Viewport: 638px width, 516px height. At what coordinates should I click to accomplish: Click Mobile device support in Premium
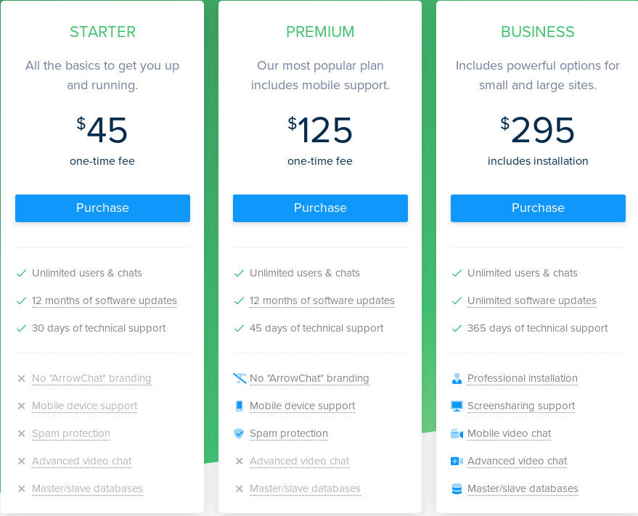click(303, 406)
